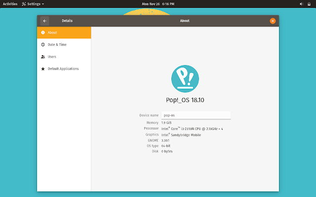Click the Disk value 0 bytes
Screen dimensions: 316x197
pos(167,151)
